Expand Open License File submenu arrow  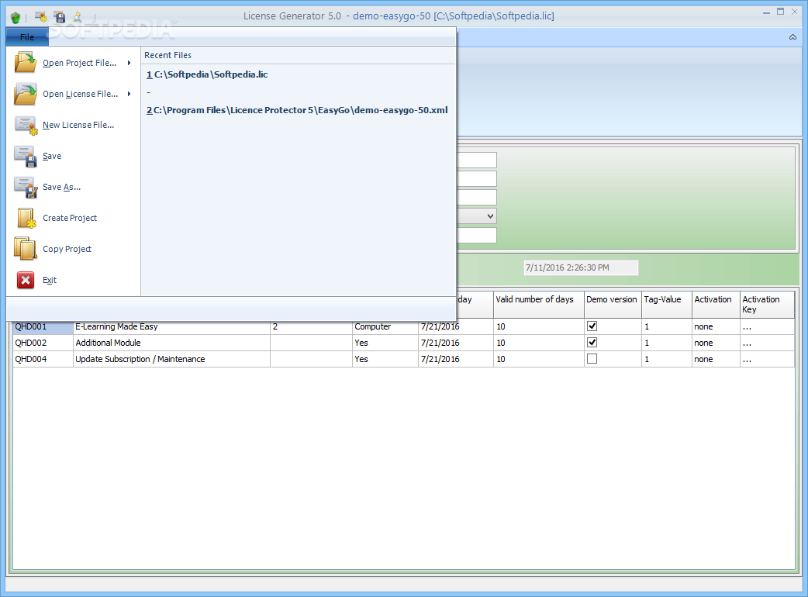pos(129,94)
